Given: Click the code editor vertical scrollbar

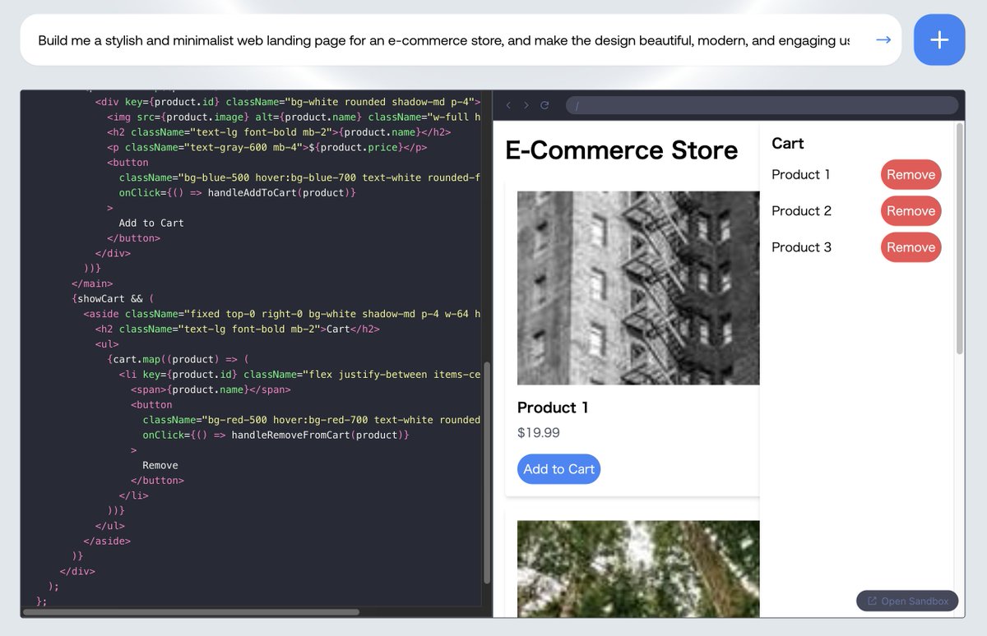Looking at the screenshot, I should (487, 472).
